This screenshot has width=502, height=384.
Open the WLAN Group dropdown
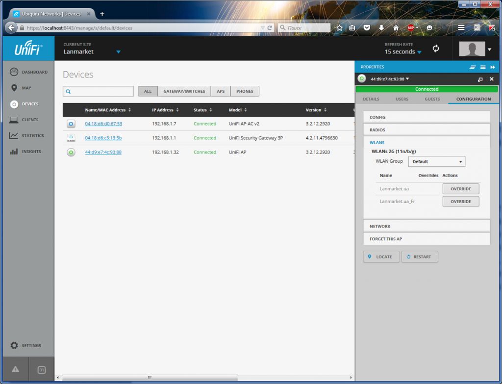436,161
